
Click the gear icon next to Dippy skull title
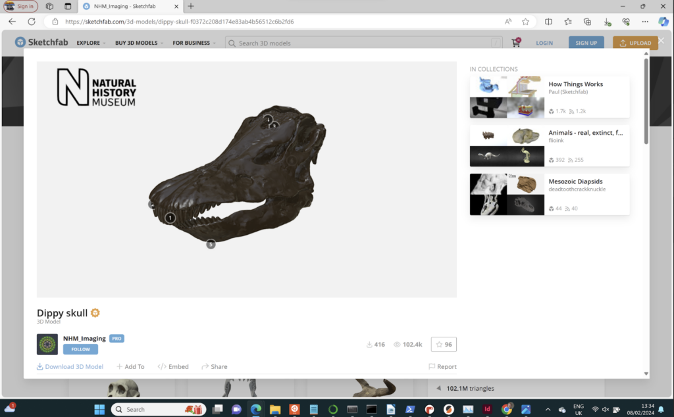[x=94, y=313]
